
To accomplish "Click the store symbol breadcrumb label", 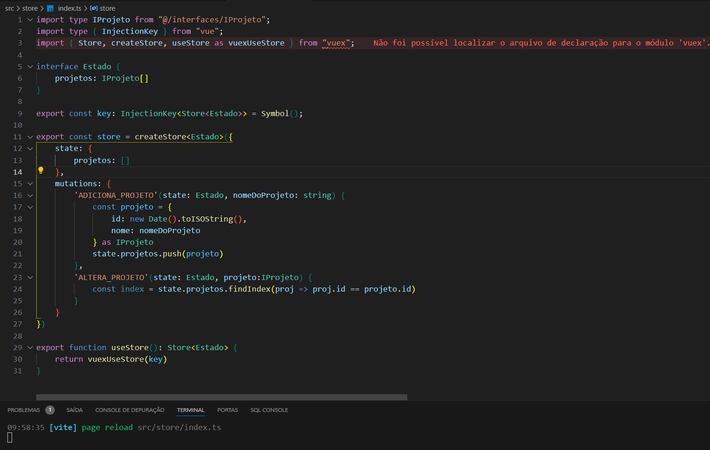I will (107, 8).
